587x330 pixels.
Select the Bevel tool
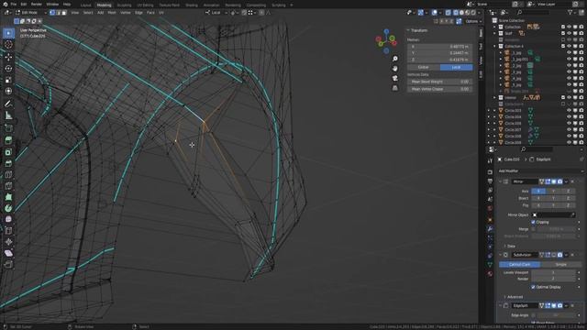pos(8,163)
